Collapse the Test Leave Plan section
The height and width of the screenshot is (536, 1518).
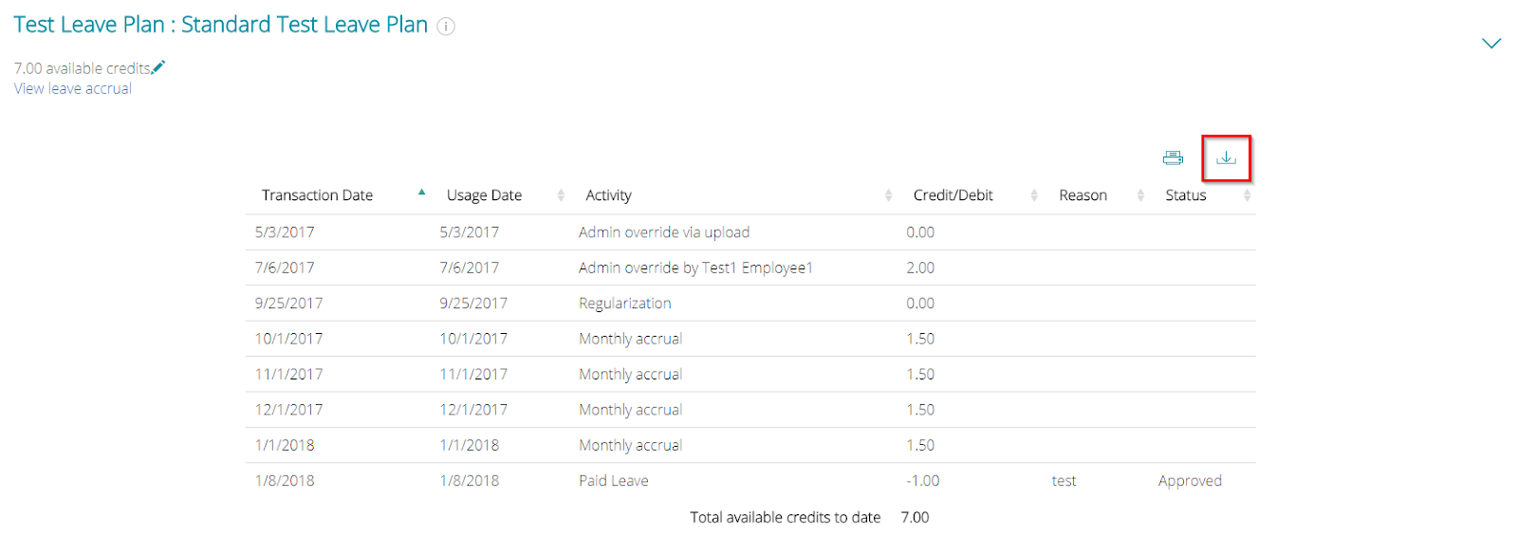pos(1491,43)
